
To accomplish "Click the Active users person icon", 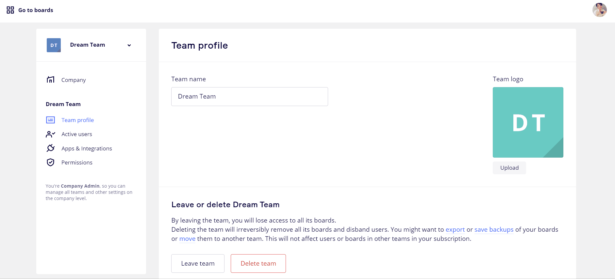I will (51, 134).
